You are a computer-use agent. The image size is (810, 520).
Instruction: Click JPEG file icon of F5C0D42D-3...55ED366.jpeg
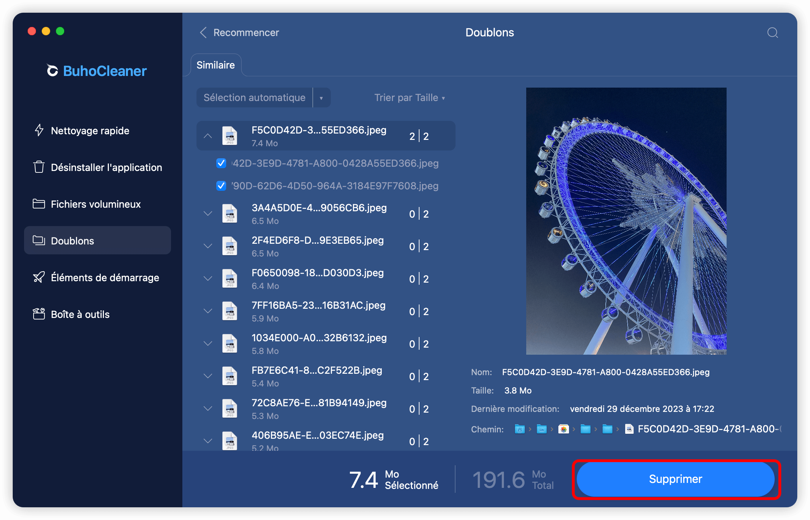230,136
